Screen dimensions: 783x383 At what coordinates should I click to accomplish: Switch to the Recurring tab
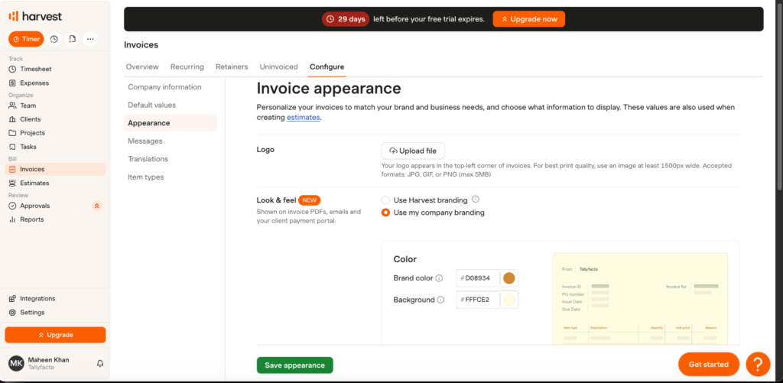[x=187, y=67]
